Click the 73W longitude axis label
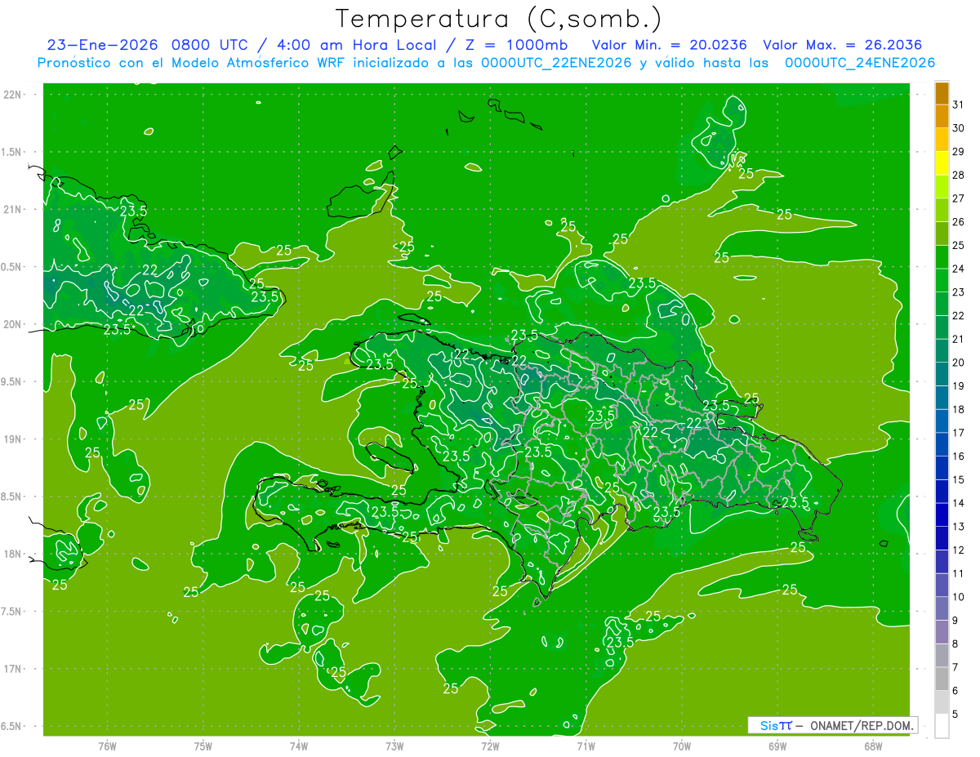This screenshot has width=980, height=757. [394, 746]
